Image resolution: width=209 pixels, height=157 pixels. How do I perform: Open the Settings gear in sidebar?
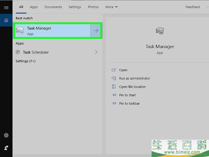[x=6, y=135]
